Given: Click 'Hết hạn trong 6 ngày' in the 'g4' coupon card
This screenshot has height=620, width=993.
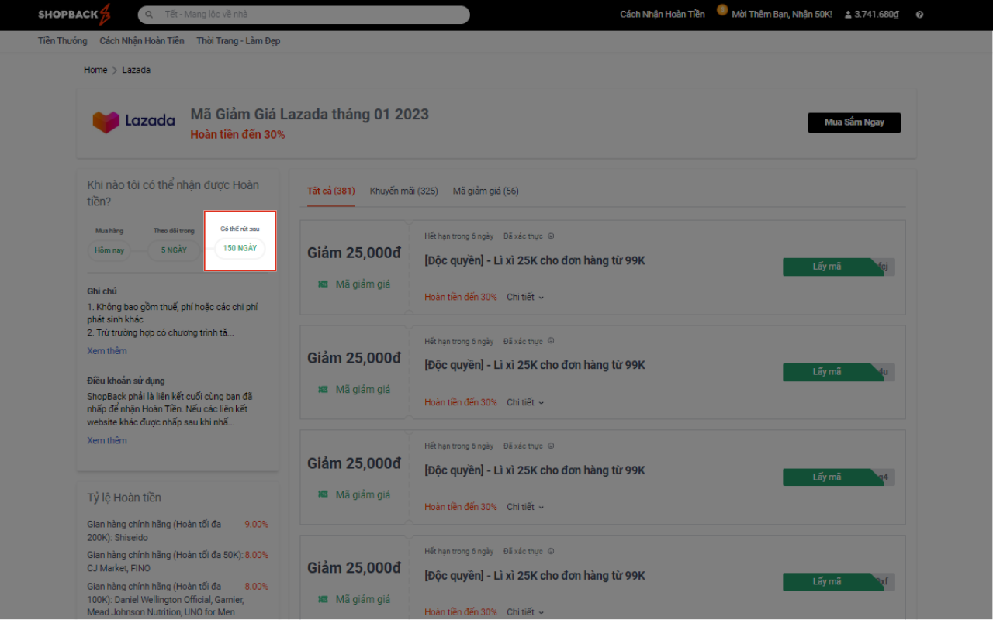Looking at the screenshot, I should tap(458, 446).
